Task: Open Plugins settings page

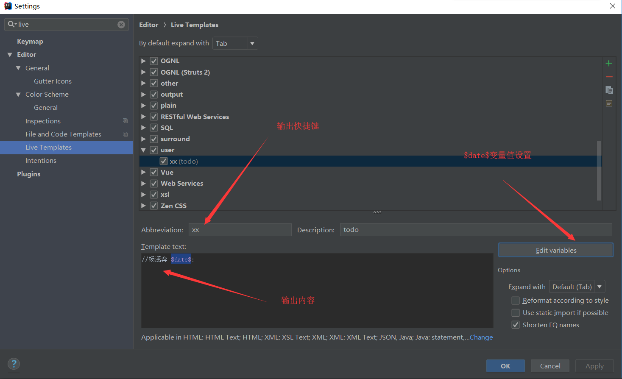Action: (28, 174)
